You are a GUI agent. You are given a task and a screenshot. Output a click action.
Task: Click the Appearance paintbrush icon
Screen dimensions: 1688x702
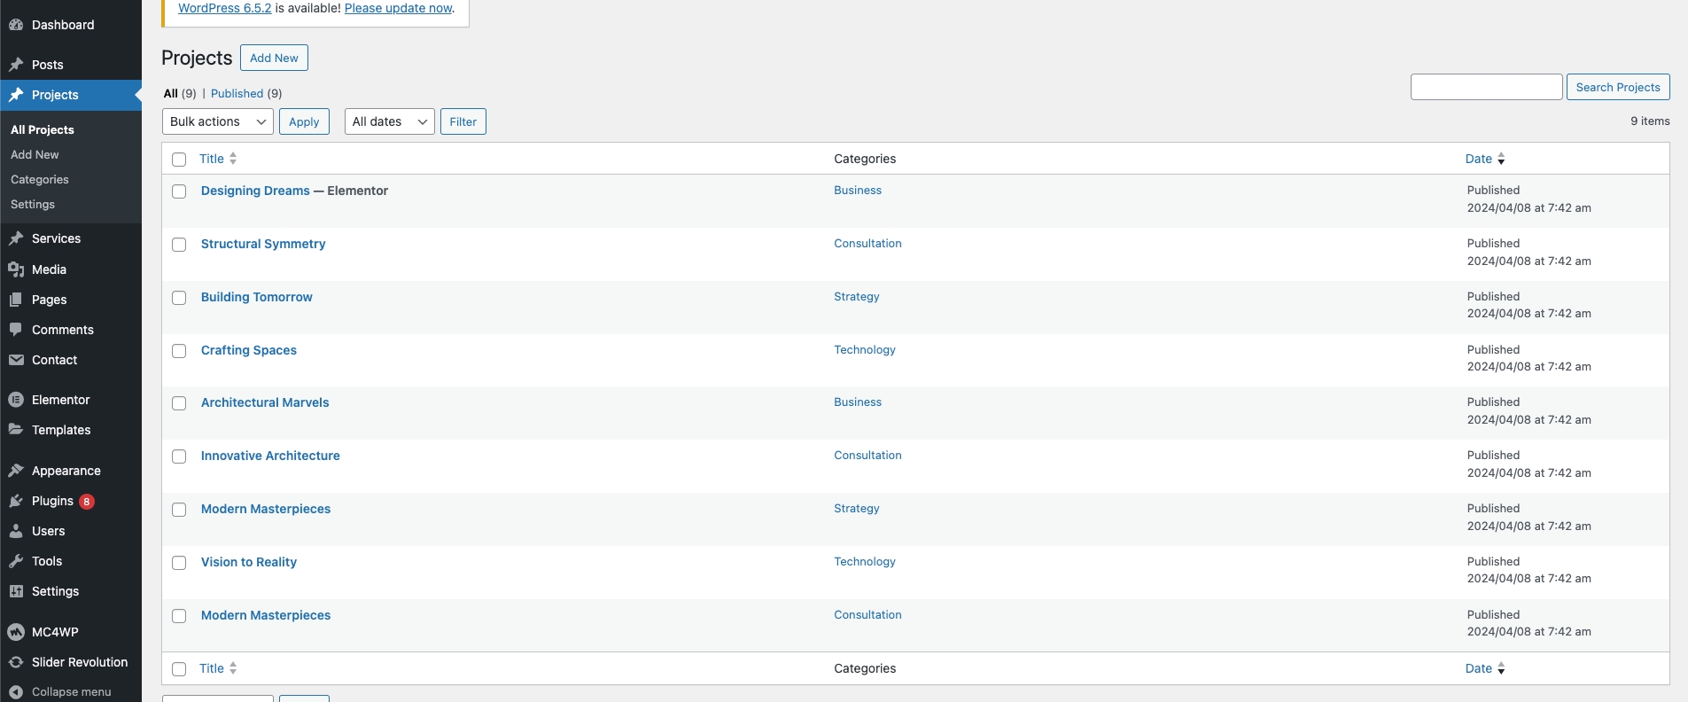pyautogui.click(x=16, y=471)
